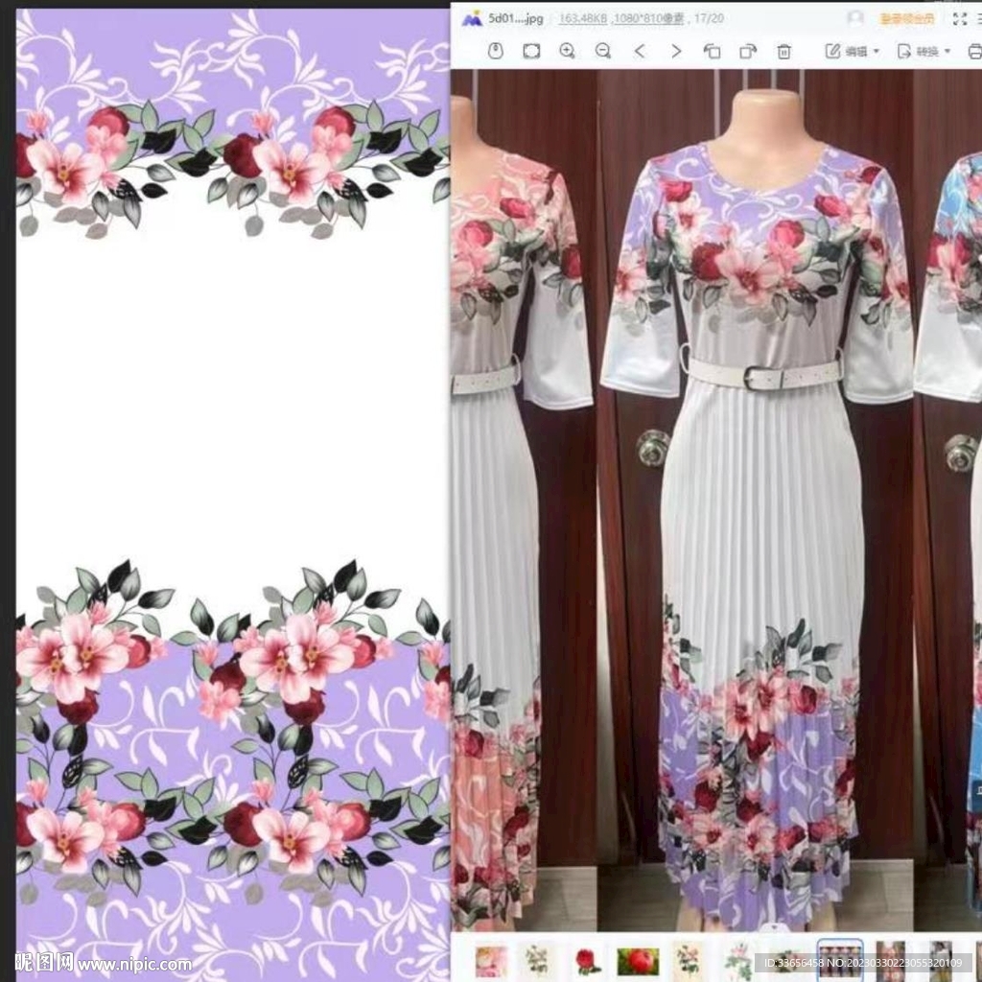Open the 编辑 (edit) dropdown

(x=853, y=52)
